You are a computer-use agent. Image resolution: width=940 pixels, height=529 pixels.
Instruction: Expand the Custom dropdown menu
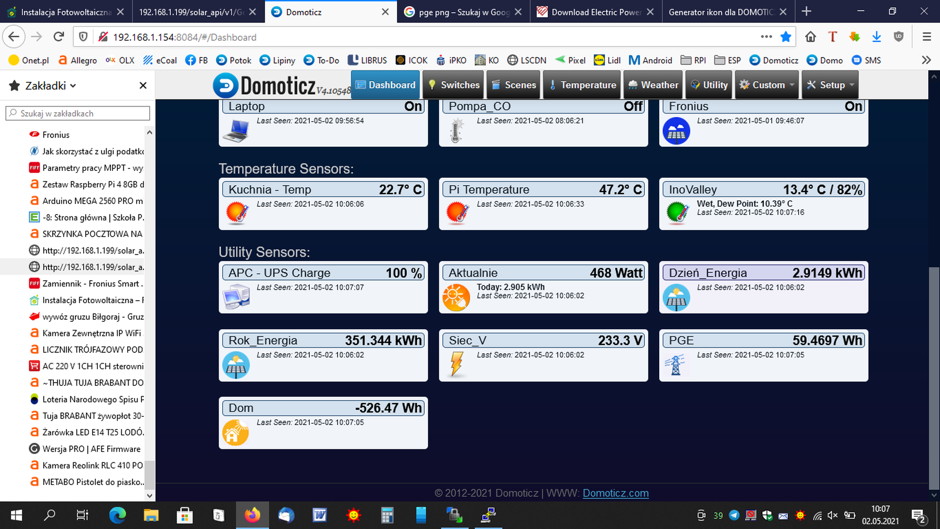[767, 85]
